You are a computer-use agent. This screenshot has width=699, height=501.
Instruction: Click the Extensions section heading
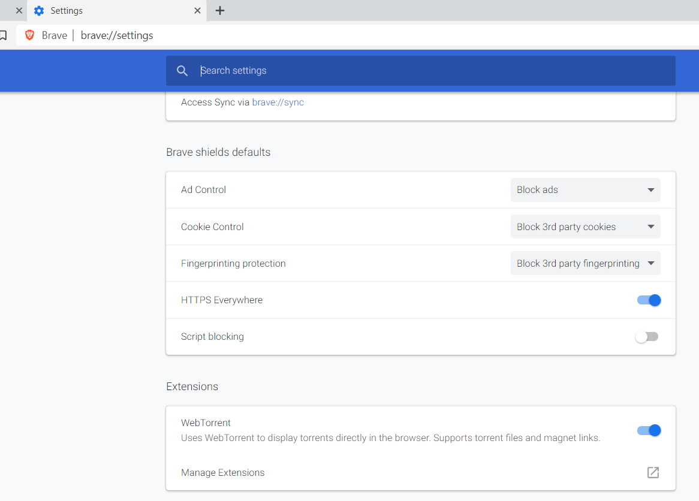[x=192, y=387]
